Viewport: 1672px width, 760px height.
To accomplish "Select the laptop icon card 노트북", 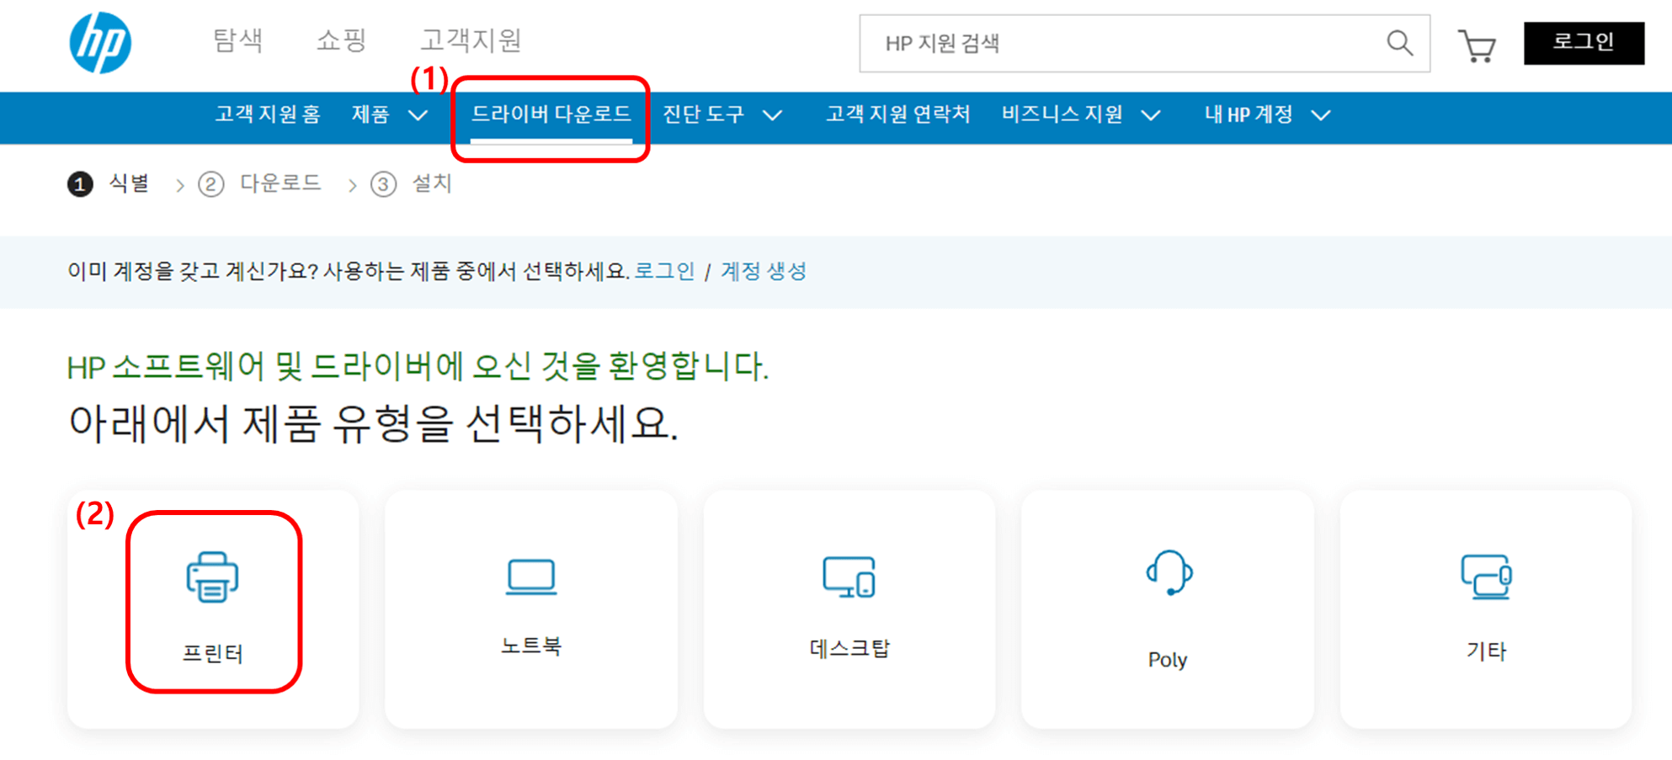I will (531, 608).
